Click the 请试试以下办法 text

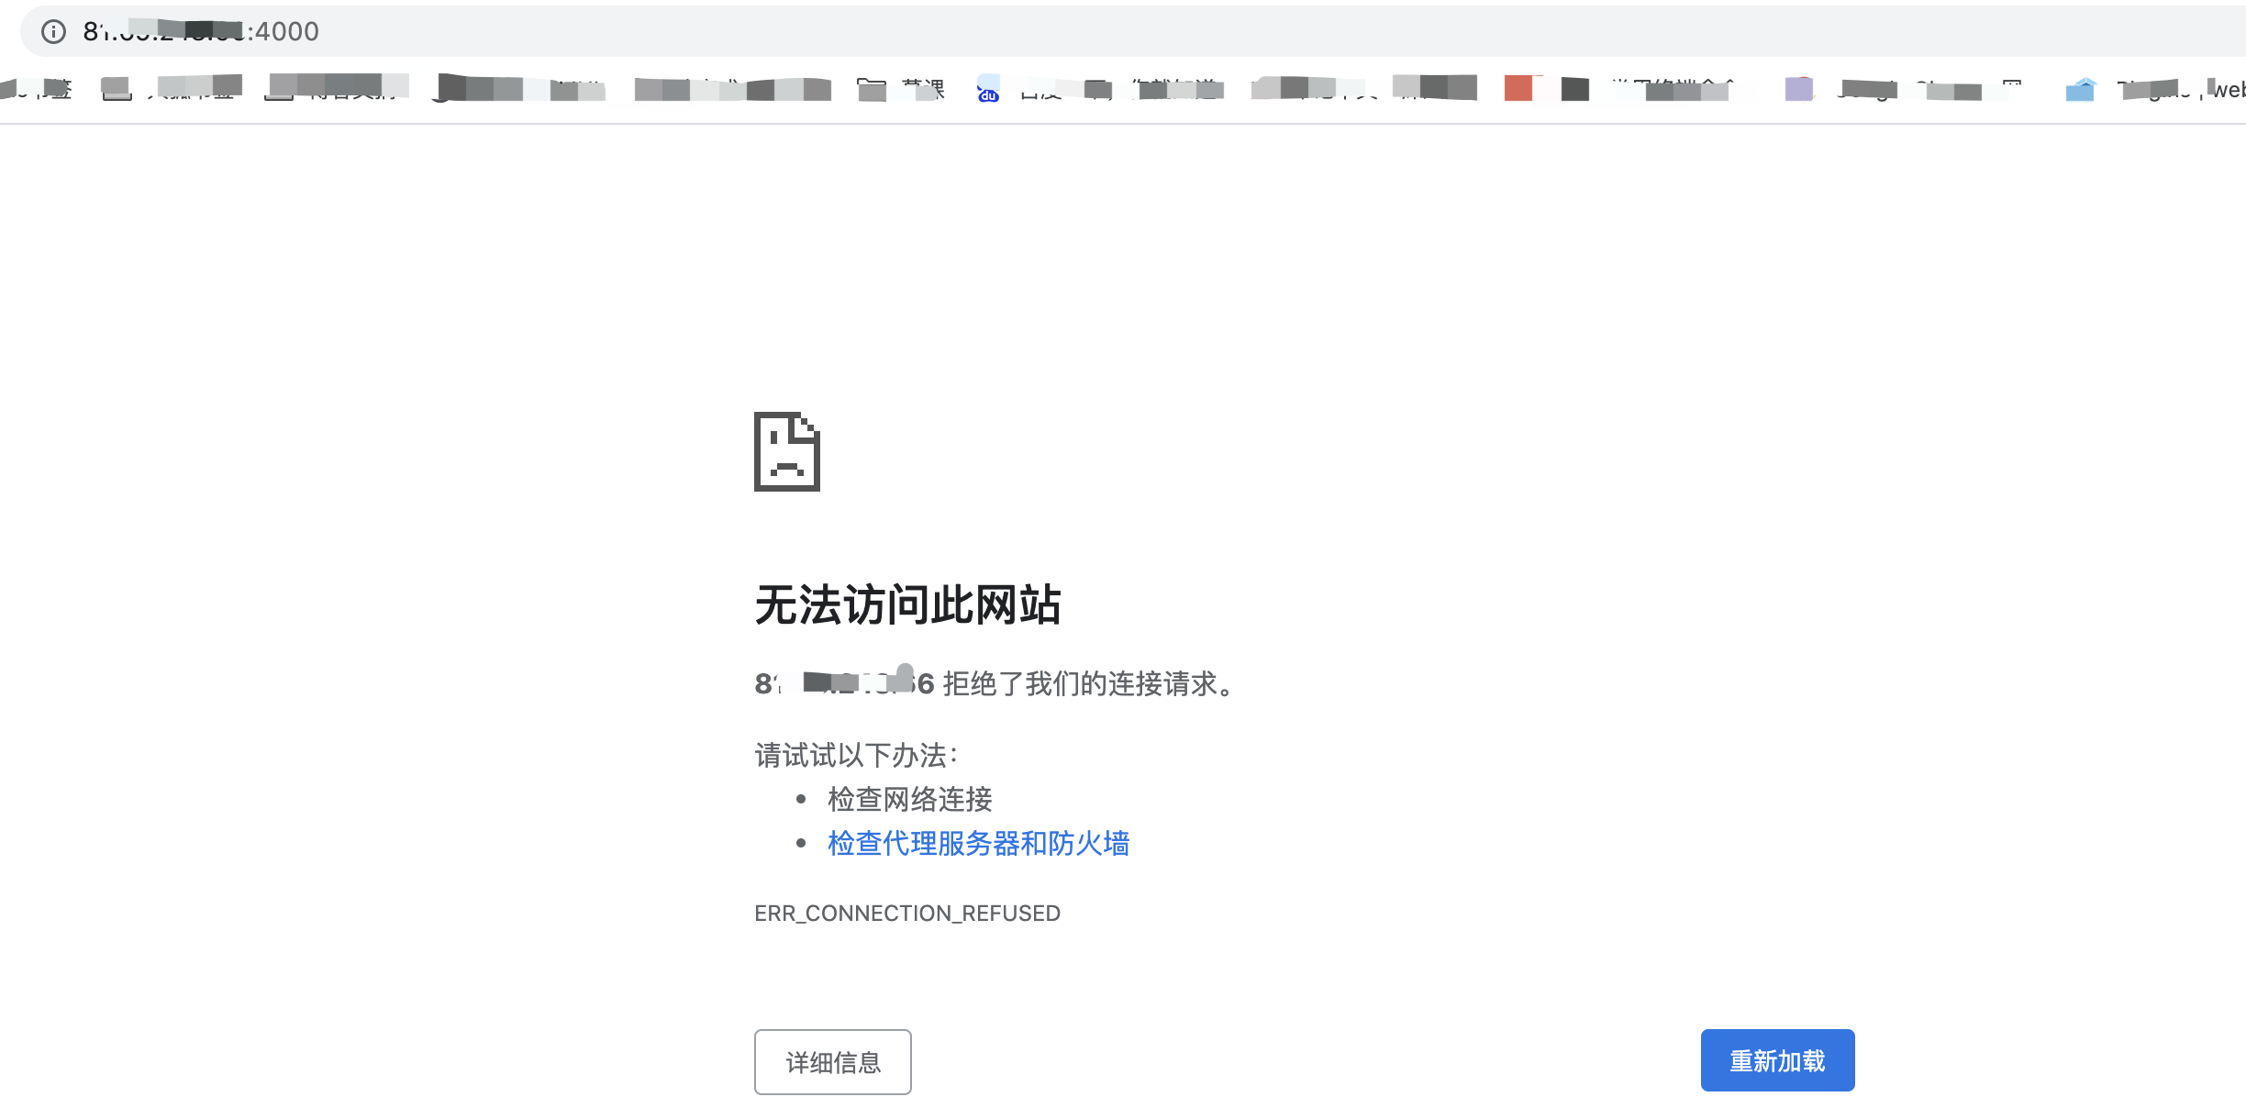(x=856, y=756)
